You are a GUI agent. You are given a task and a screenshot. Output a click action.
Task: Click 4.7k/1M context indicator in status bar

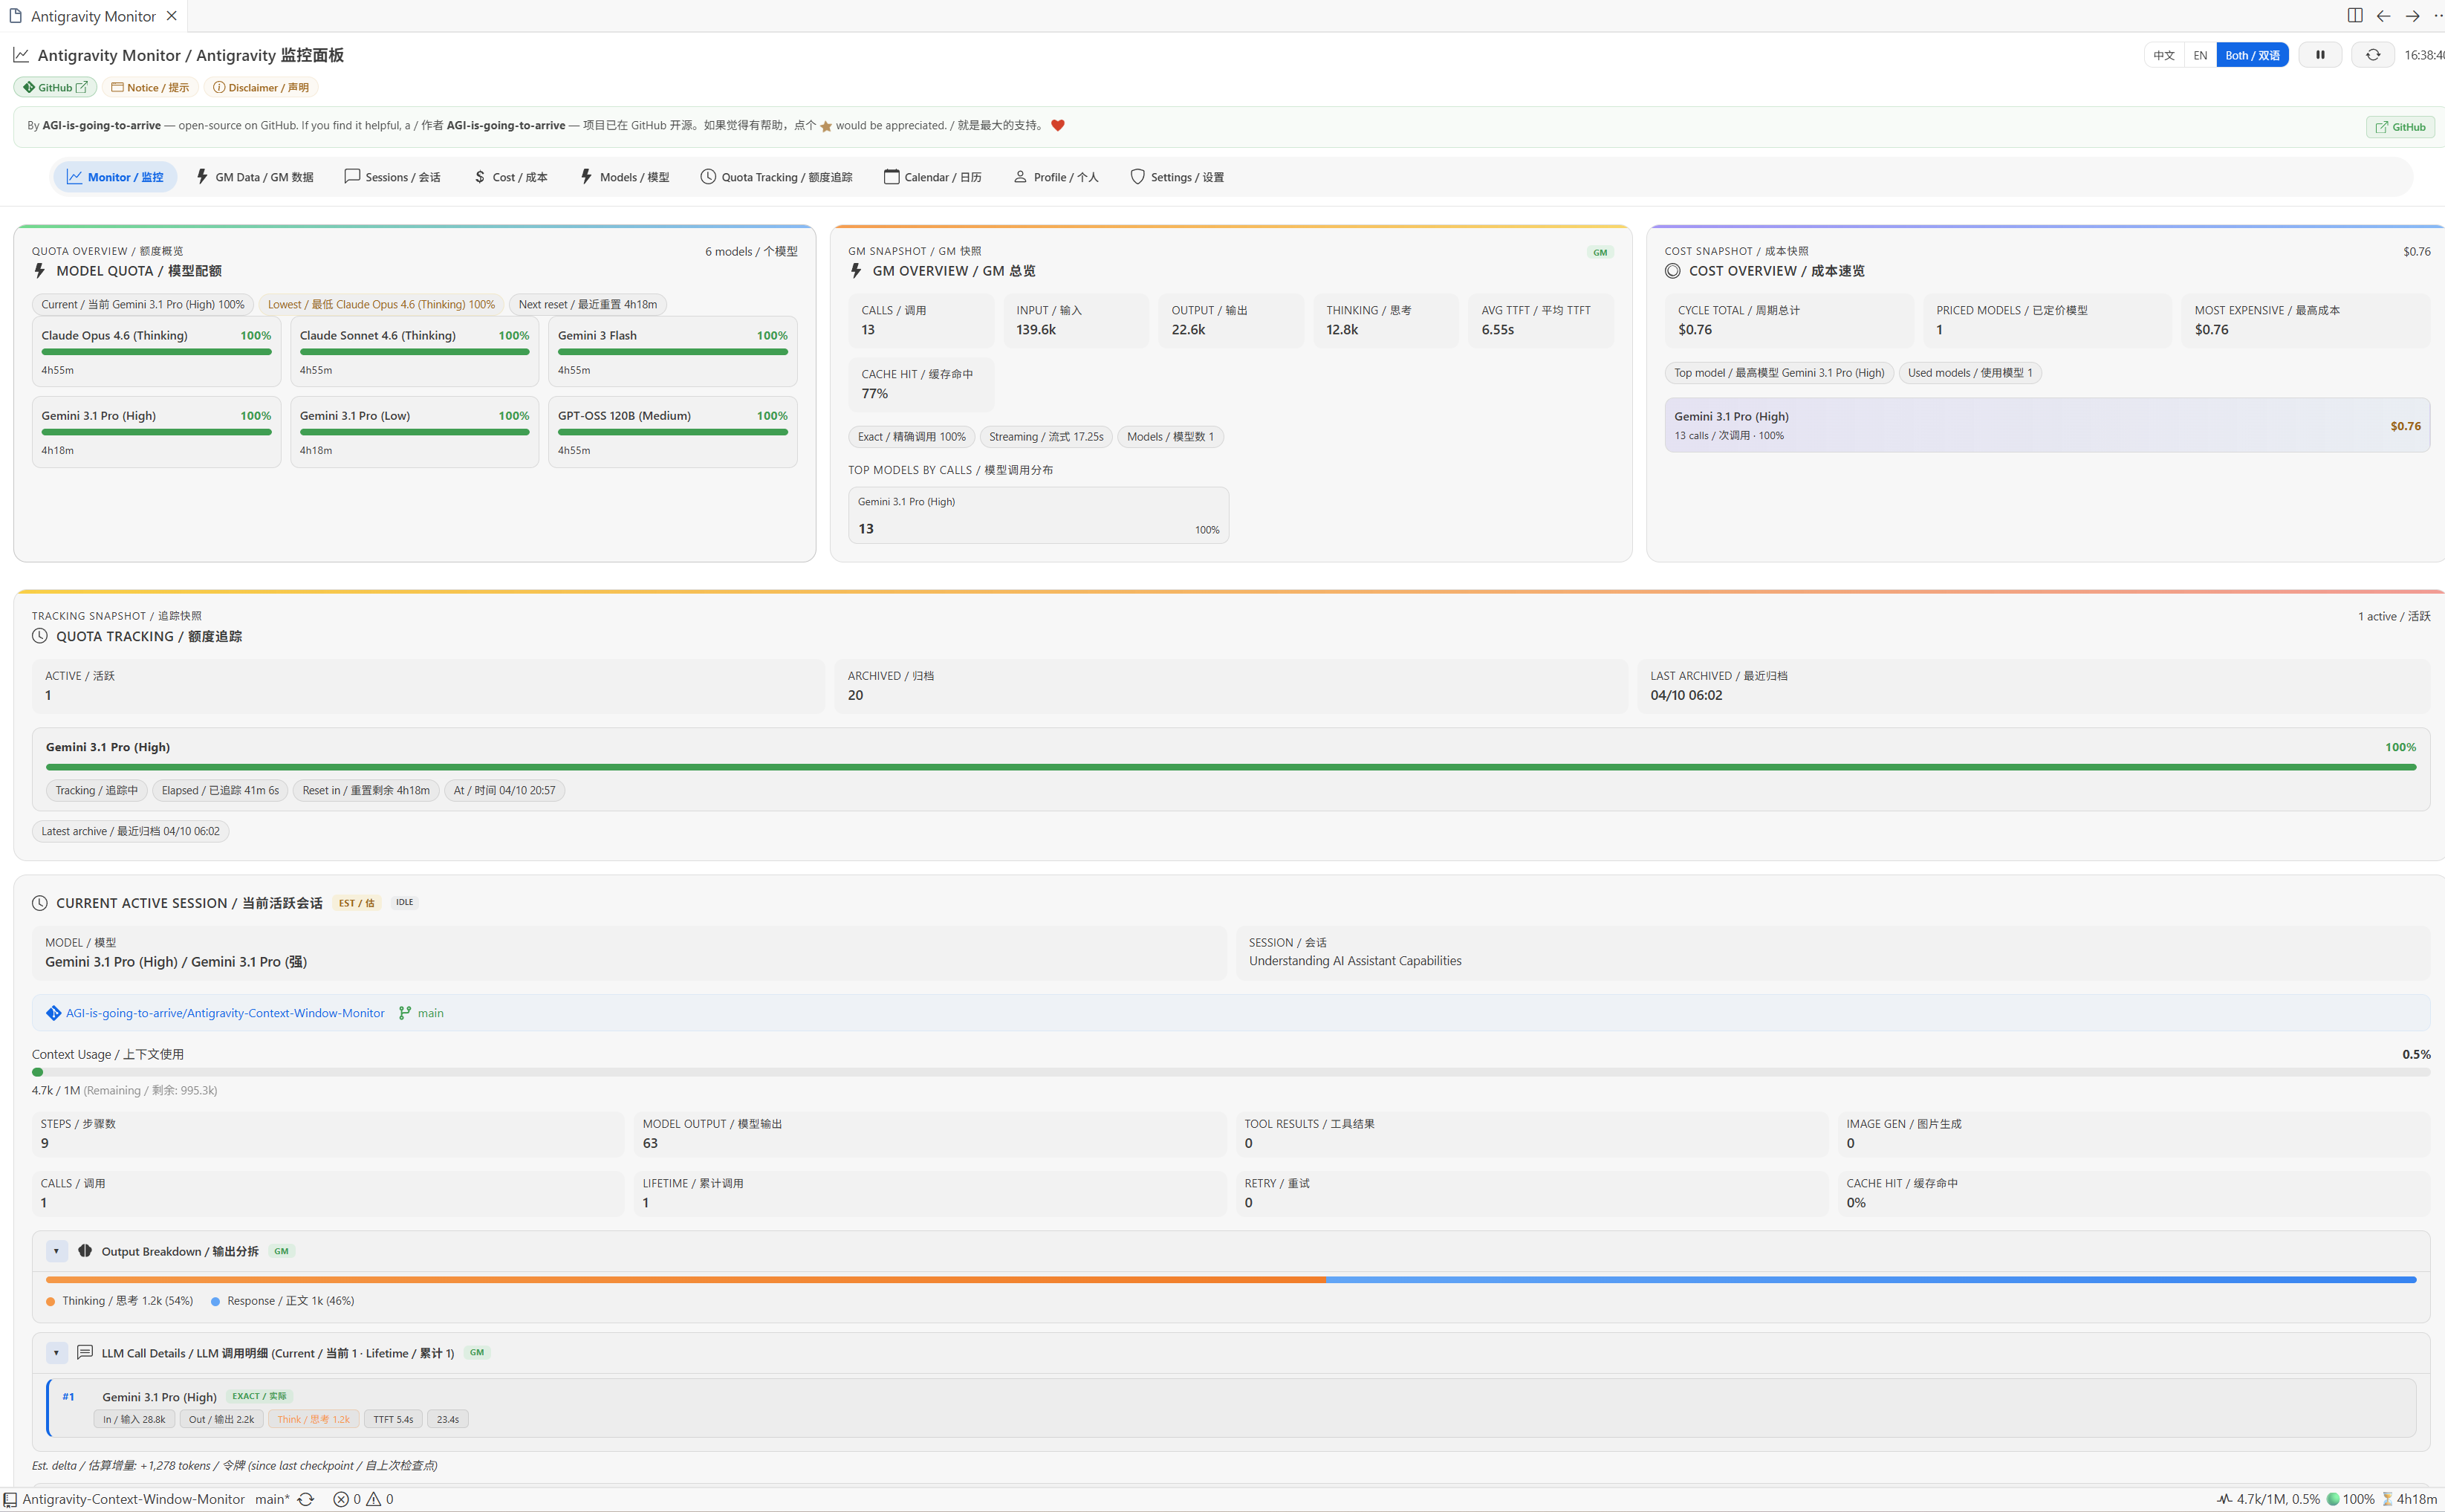(2268, 1499)
